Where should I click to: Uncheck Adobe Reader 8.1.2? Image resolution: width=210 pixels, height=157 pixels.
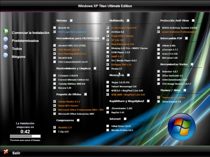click(x=55, y=101)
